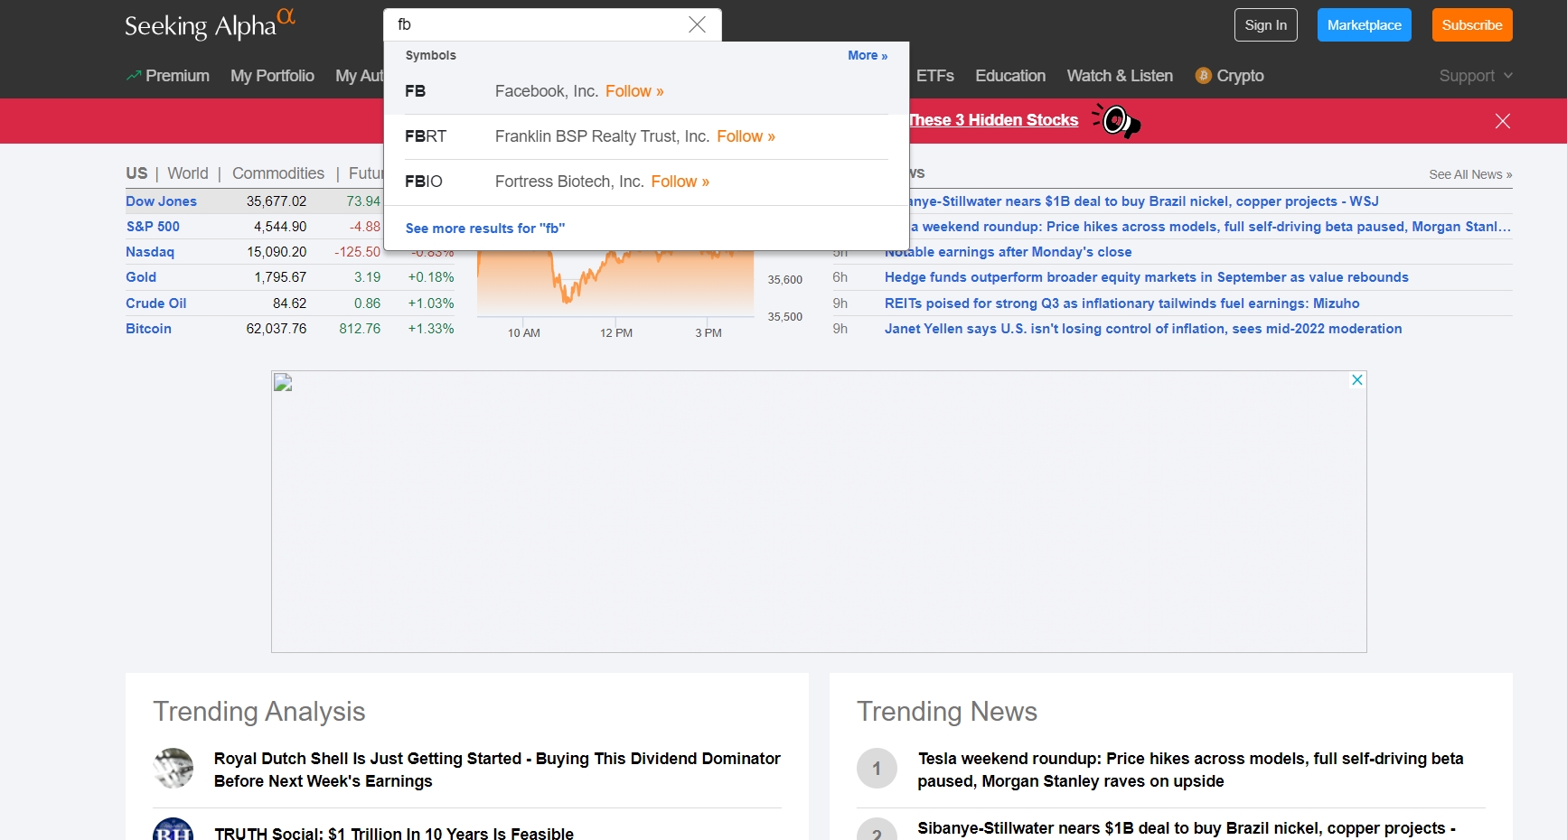This screenshot has width=1567, height=840.
Task: Open Hedge funds outperform headline
Action: tap(1146, 277)
